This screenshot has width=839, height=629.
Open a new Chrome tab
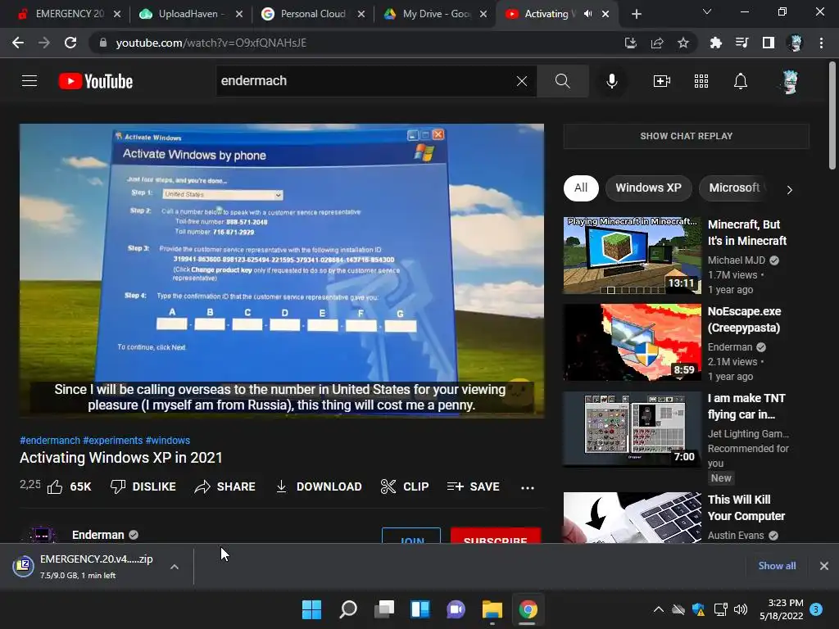(636, 14)
